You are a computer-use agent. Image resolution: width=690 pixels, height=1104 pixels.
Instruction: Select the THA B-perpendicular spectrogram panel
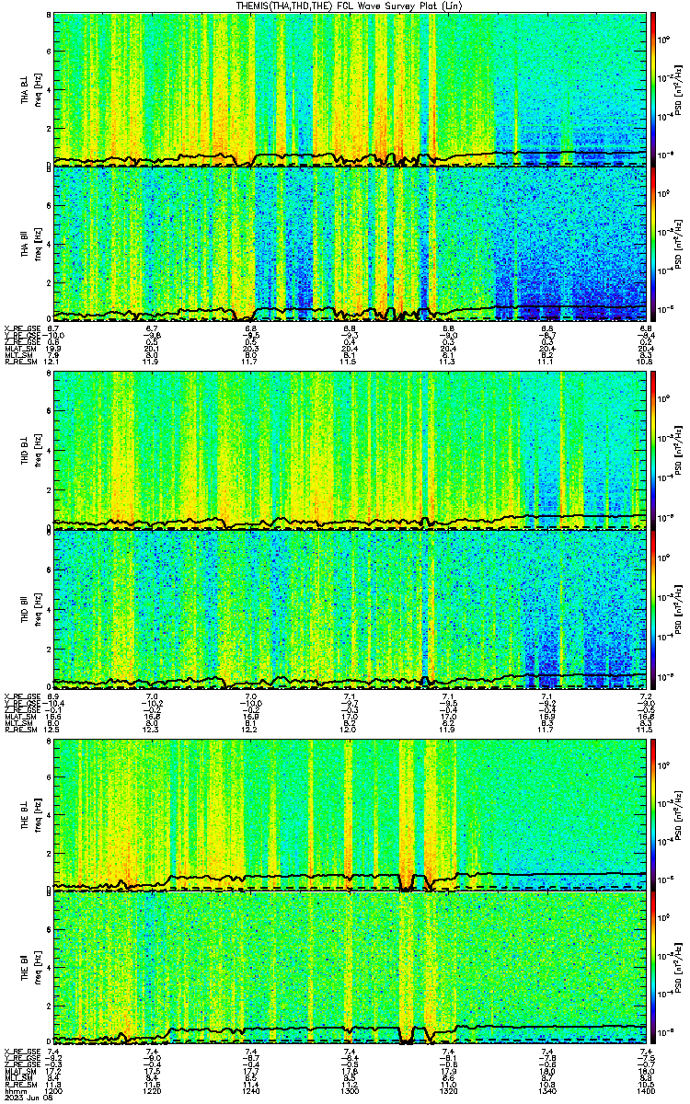pyautogui.click(x=350, y=89)
